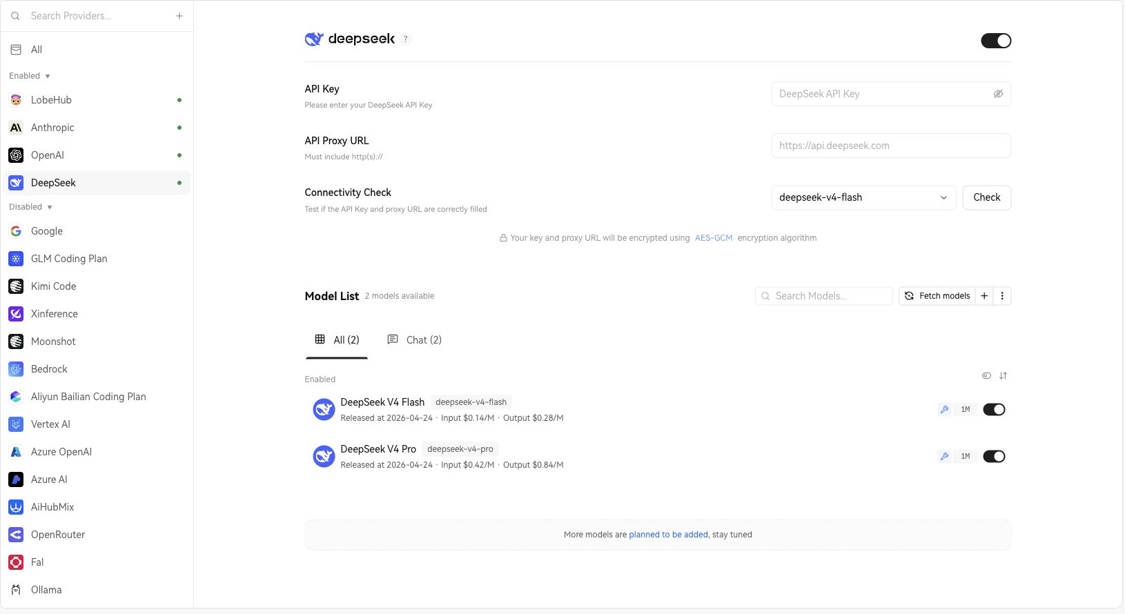Open the DeepSeek help question mark
The height and width of the screenshot is (614, 1125).
tap(406, 39)
